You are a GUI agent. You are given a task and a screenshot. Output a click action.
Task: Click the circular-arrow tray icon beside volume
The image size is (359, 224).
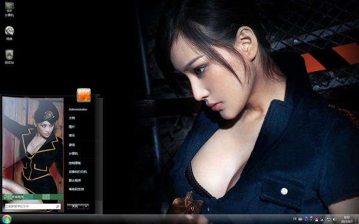coord(328,219)
